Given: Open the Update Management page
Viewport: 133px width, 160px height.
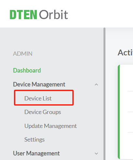Looking at the screenshot, I should coord(51,126).
